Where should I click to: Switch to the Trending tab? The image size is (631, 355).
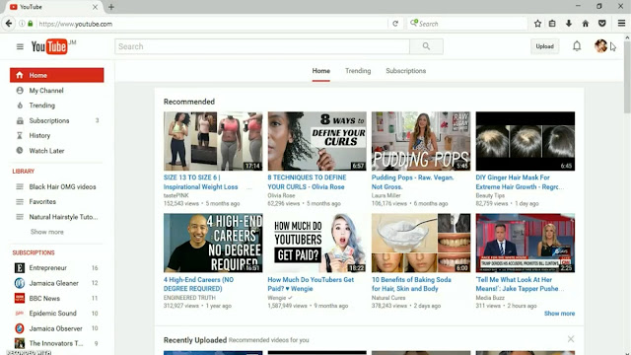click(x=358, y=71)
